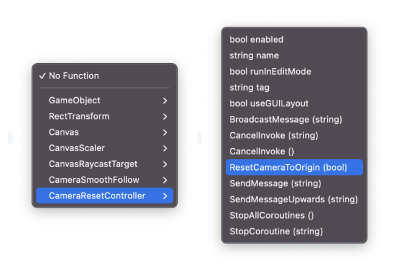The width and height of the screenshot is (409, 269).
Task: Choose ResetCameraToOrigin (bool) function
Action: tap(288, 167)
